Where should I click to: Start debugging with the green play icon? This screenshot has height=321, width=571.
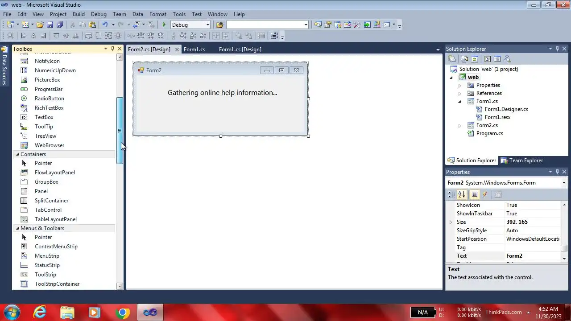tap(164, 25)
